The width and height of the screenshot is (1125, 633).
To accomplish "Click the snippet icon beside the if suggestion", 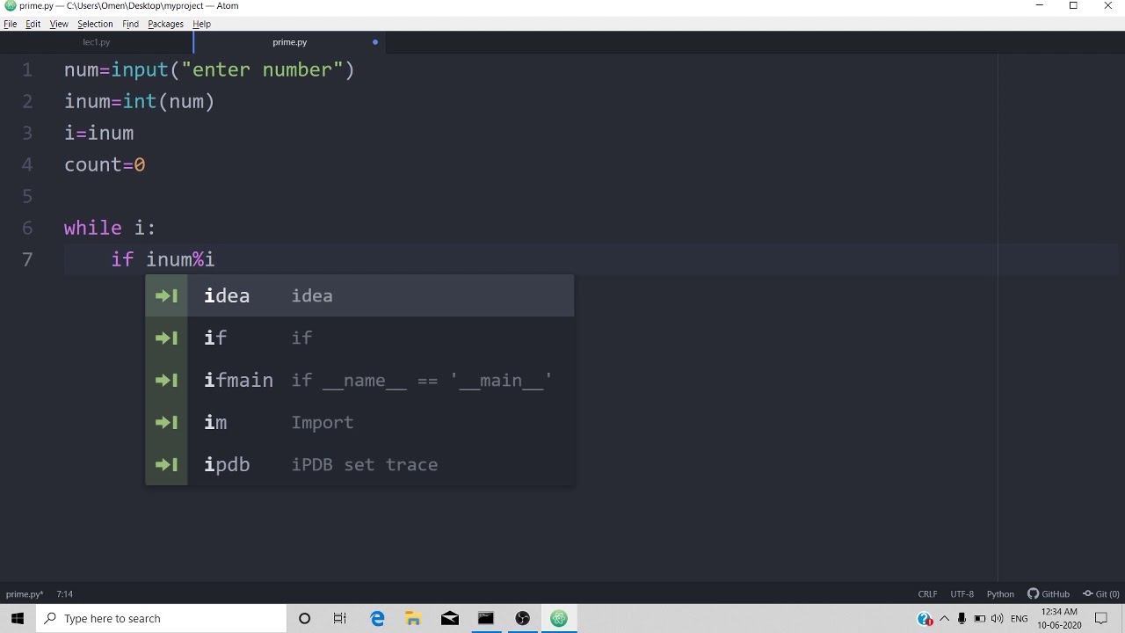I will pos(166,338).
